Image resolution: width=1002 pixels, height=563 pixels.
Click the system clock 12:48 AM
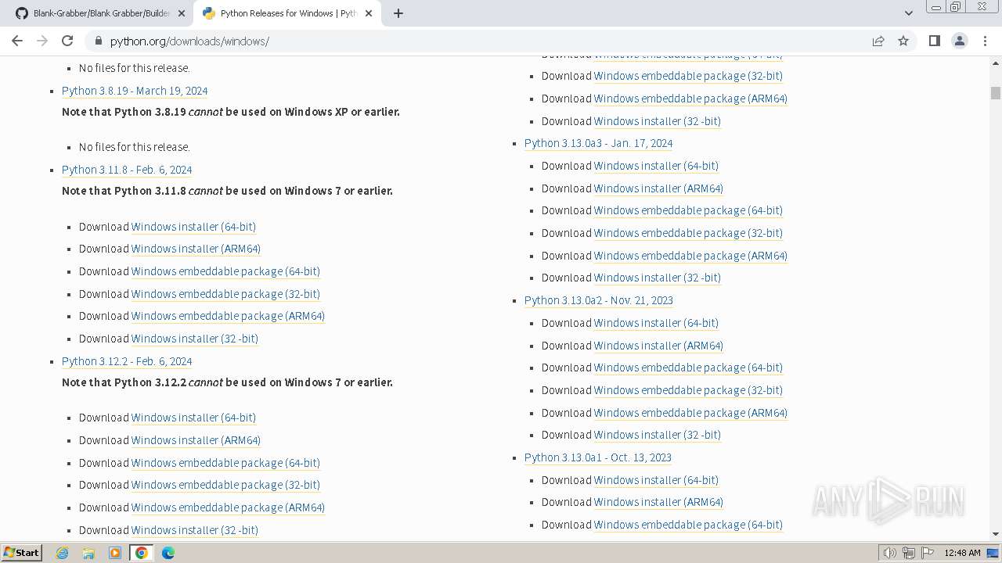tap(962, 553)
